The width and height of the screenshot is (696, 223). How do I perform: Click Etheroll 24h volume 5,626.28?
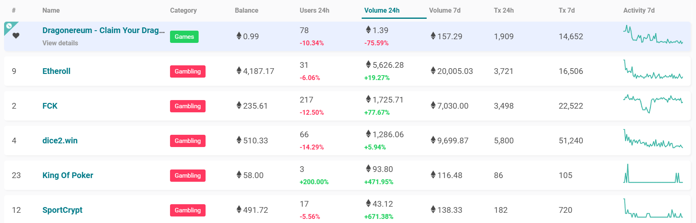tap(385, 65)
